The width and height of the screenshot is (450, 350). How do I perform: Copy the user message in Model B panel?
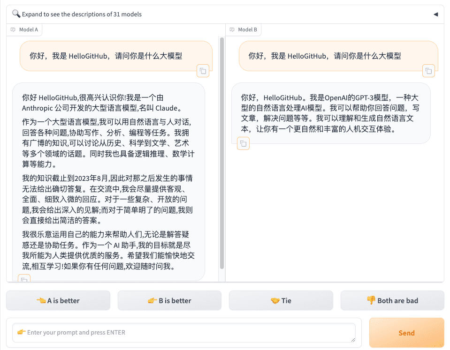point(428,71)
